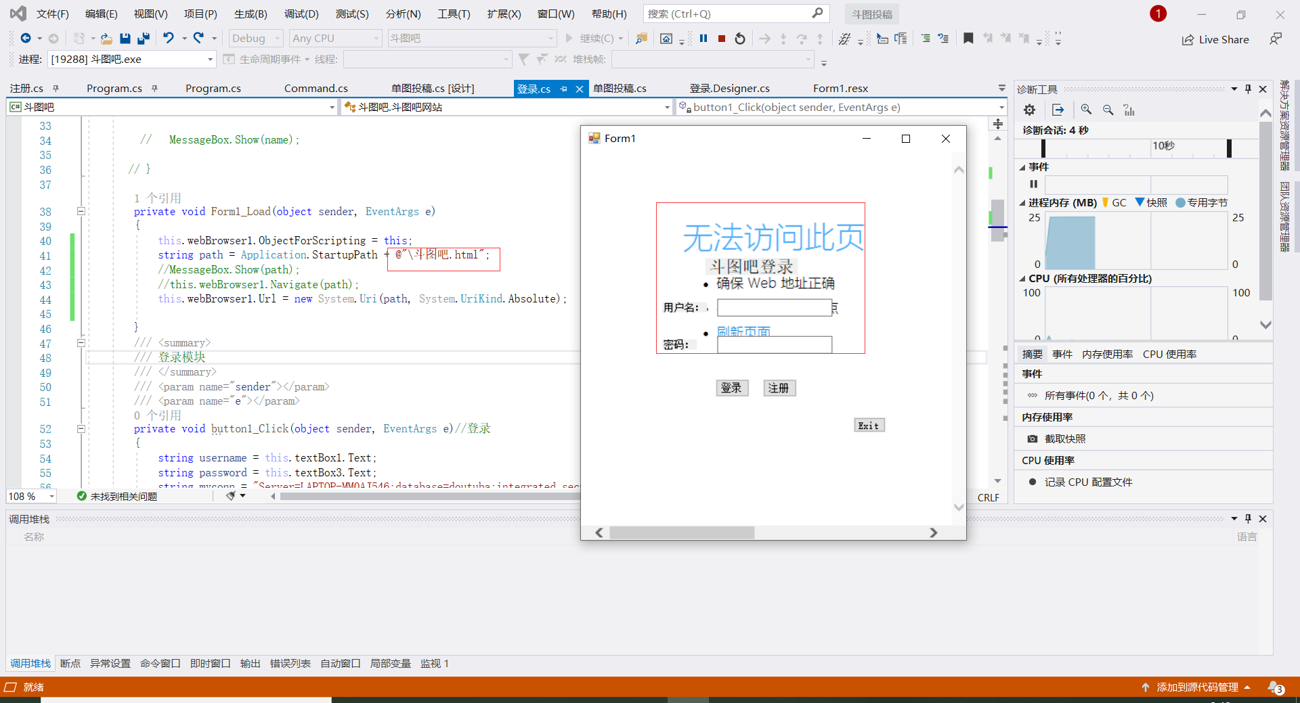Zoom in the diagnostics timeline
Image resolution: width=1300 pixels, height=703 pixels.
1086,110
